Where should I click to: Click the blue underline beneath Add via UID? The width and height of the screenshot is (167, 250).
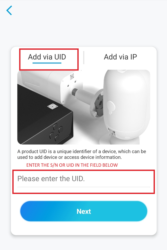[x=47, y=63]
